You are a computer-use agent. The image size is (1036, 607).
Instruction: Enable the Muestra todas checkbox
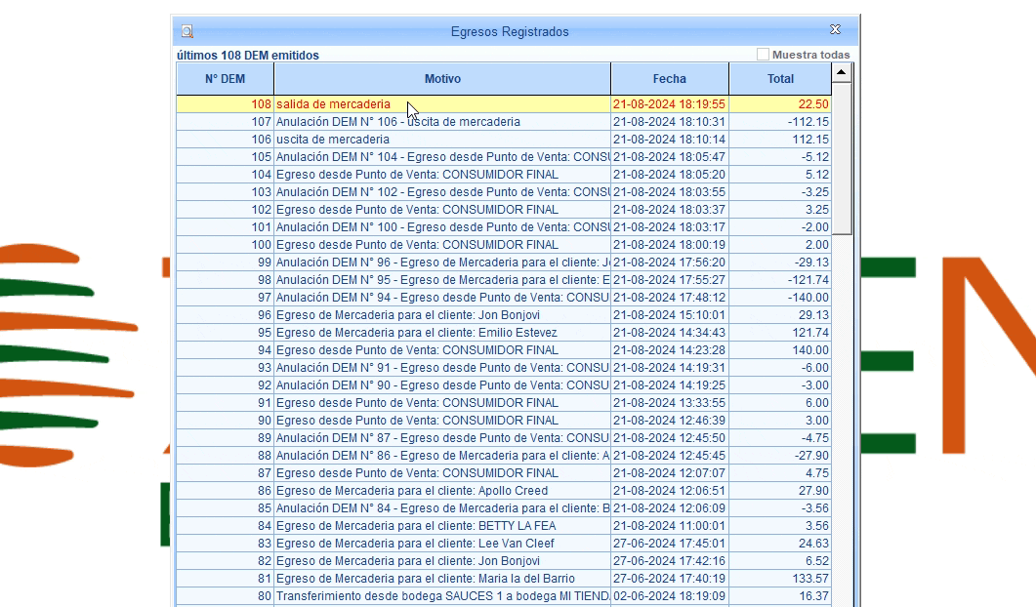point(764,55)
